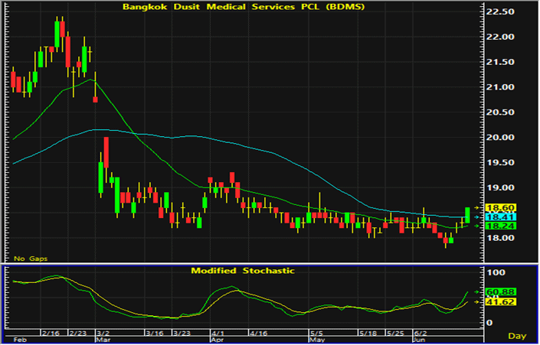Click the 21.50 price axis value
This screenshot has height=345, width=540.
(500, 62)
